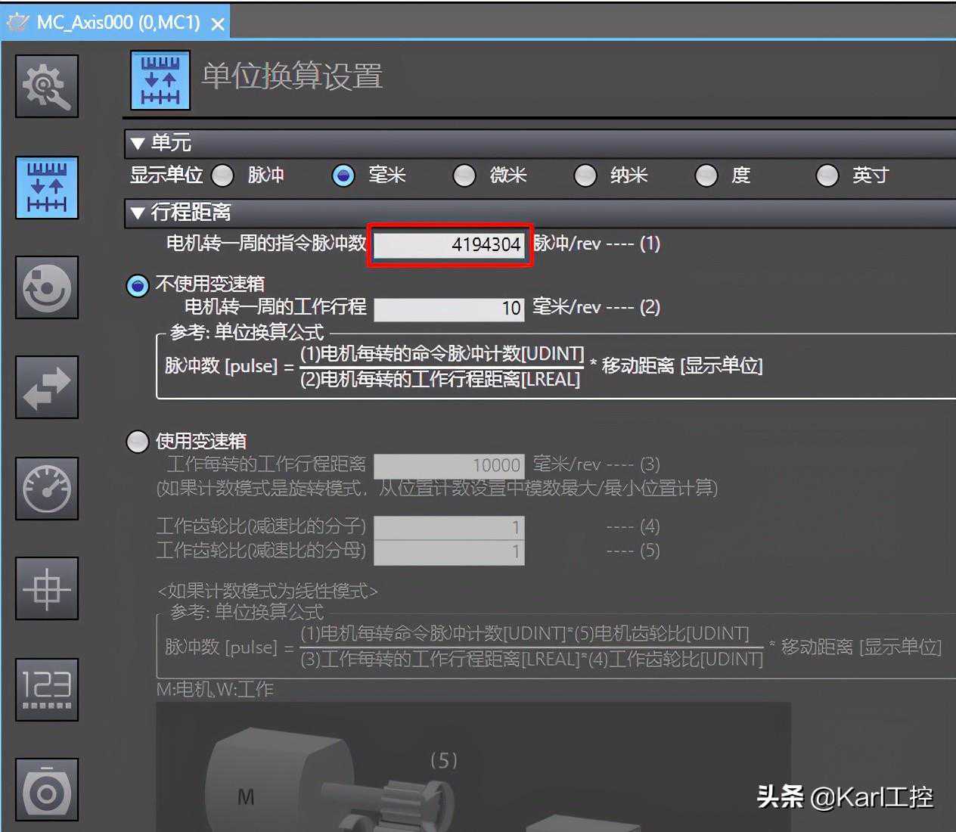The height and width of the screenshot is (832, 956).
Task: Select 不使用变速箱 option
Action: tap(137, 285)
